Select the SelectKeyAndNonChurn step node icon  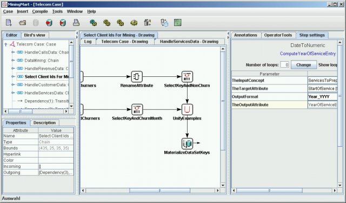[x=187, y=77]
